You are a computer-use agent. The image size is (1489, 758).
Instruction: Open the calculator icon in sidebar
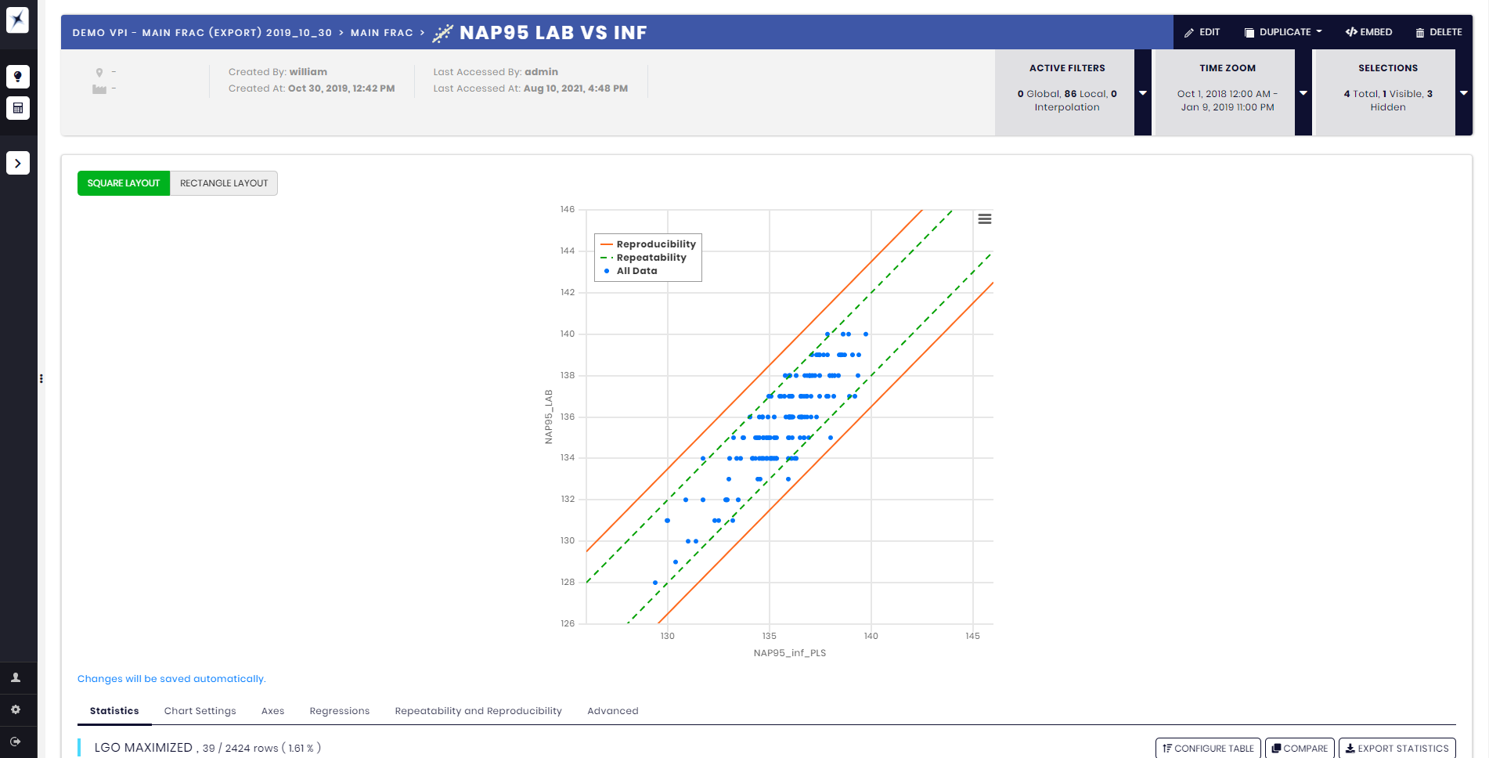[18, 108]
